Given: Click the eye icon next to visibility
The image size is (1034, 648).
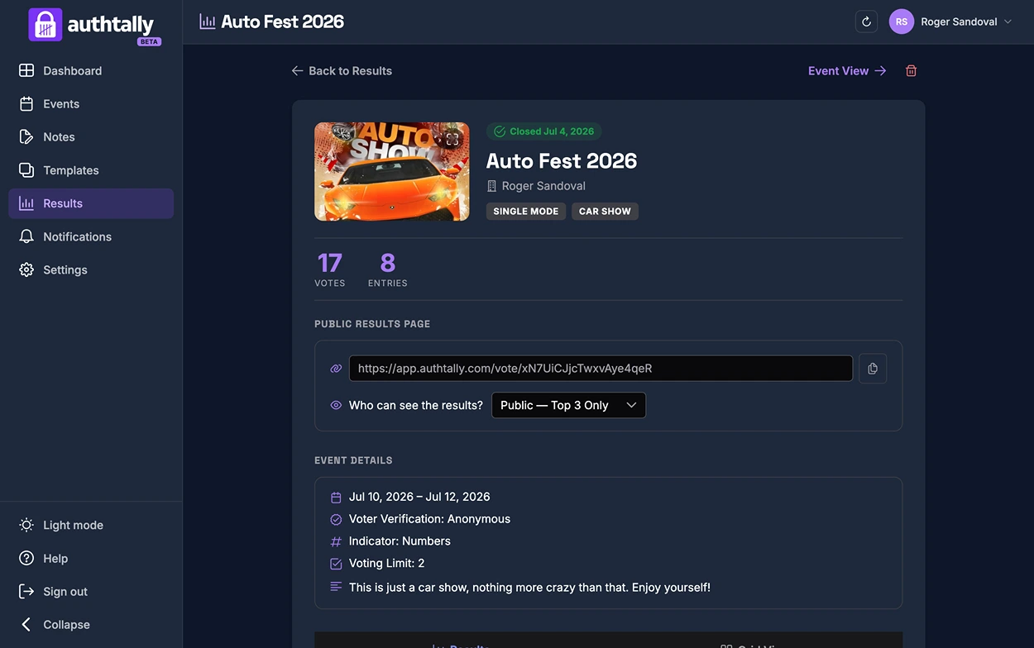Looking at the screenshot, I should point(336,405).
